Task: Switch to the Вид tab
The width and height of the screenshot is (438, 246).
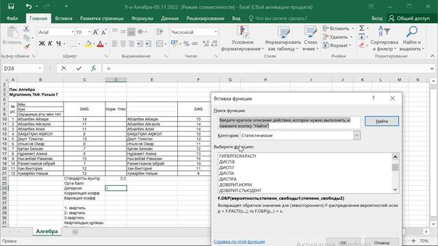Action: pos(236,18)
